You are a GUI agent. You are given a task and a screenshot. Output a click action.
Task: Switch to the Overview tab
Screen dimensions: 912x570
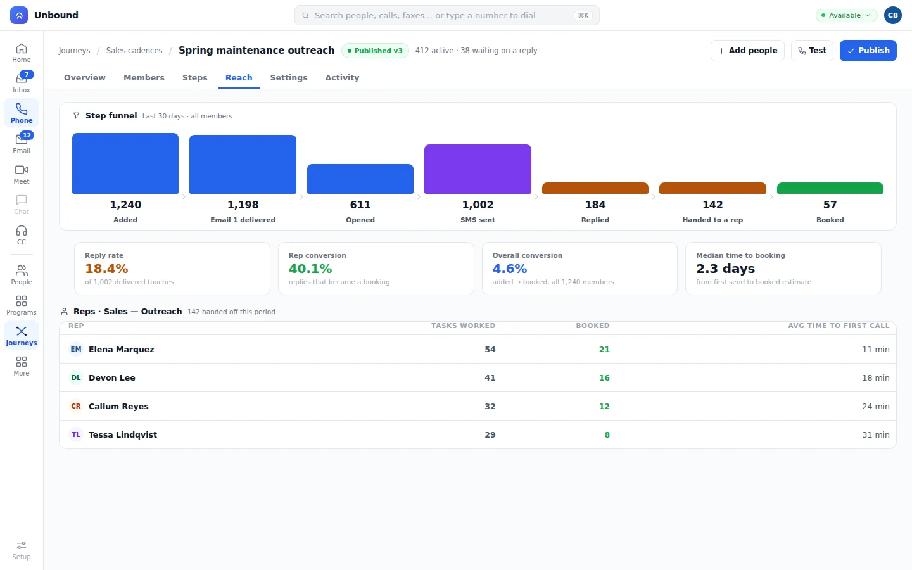85,78
